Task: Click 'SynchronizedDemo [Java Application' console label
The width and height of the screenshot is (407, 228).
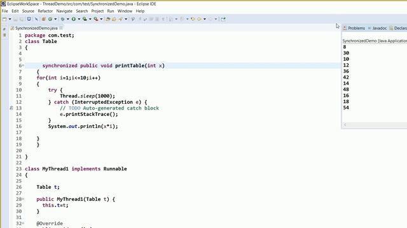Action: (x=375, y=41)
